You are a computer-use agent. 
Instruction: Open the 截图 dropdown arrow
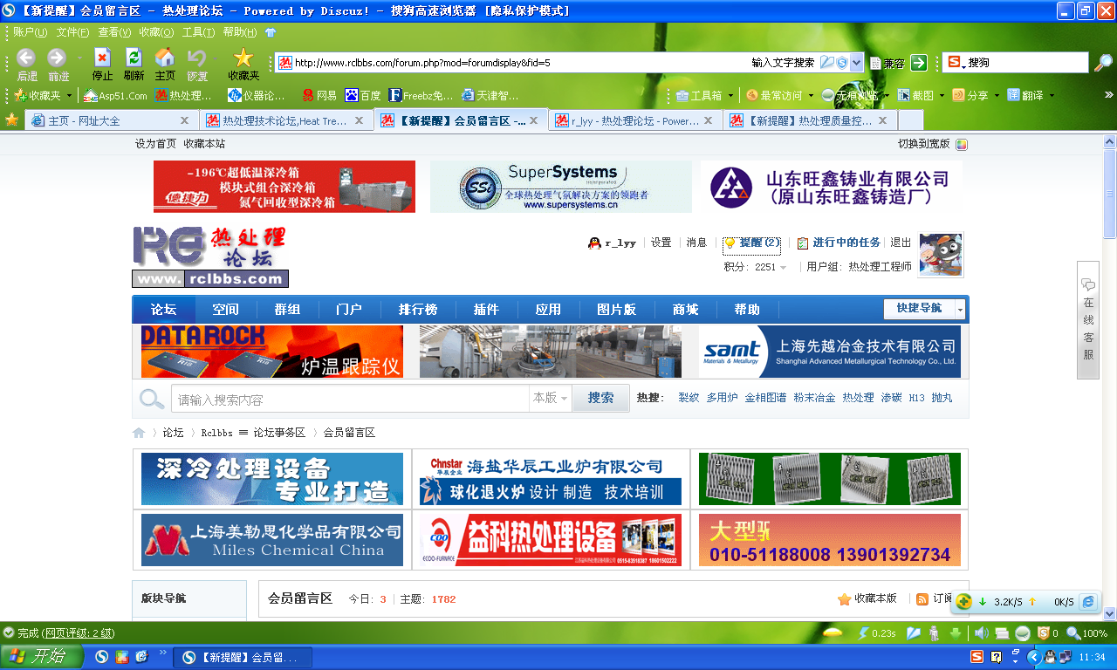[941, 96]
